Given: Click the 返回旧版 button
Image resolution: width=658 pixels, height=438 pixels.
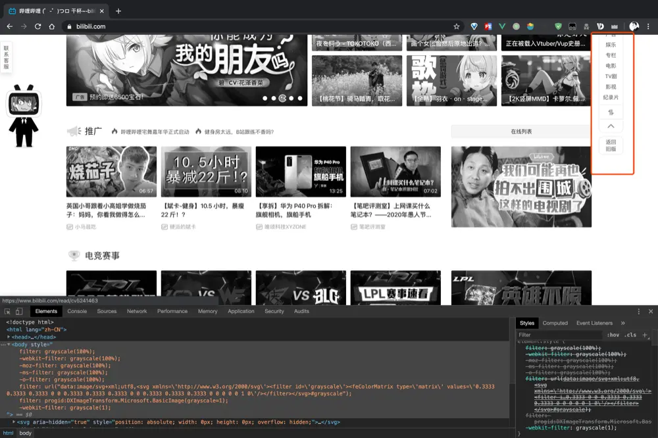Looking at the screenshot, I should click(611, 145).
